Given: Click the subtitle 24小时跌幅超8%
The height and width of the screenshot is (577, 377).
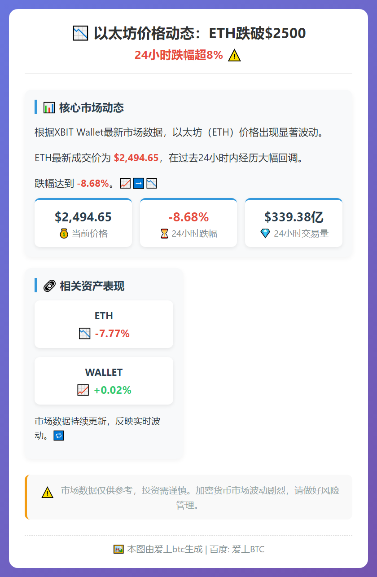Looking at the screenshot, I should 179,55.
